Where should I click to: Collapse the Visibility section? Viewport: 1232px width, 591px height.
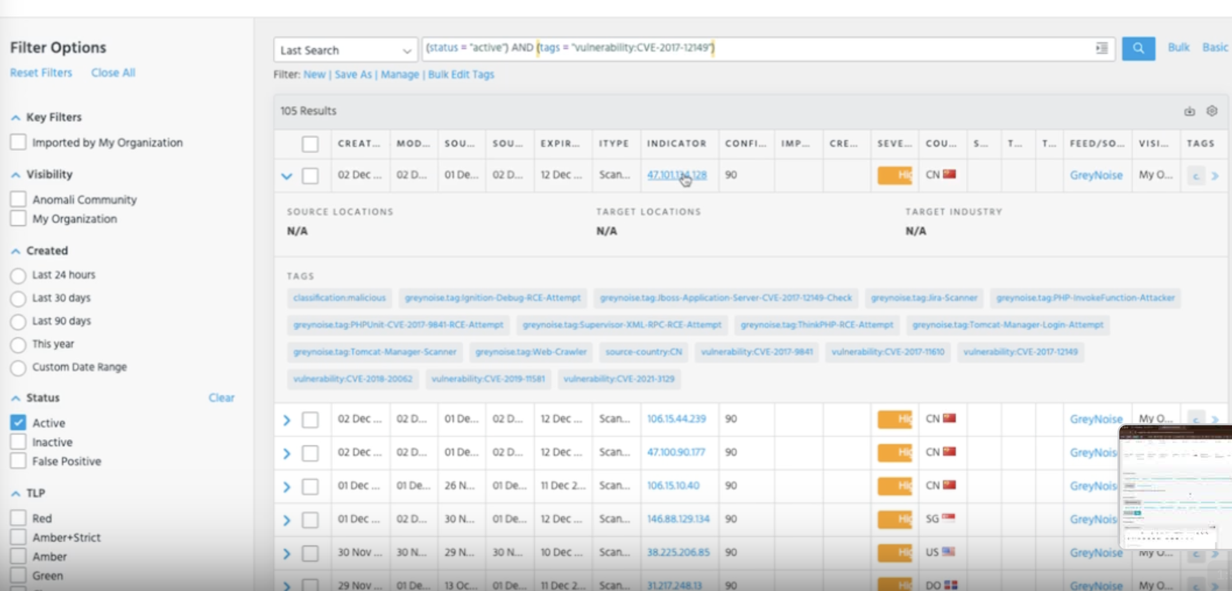tap(16, 175)
